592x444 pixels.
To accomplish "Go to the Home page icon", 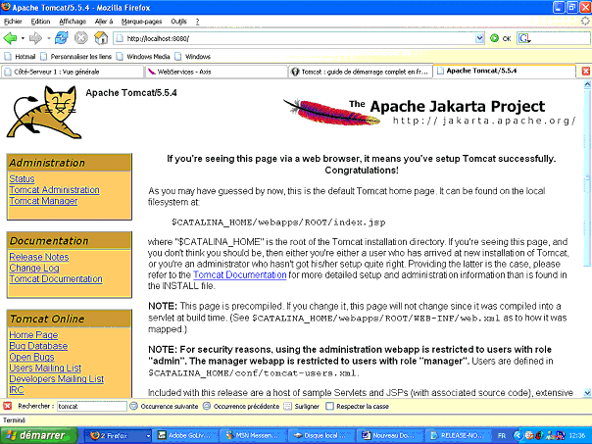I will (100, 38).
